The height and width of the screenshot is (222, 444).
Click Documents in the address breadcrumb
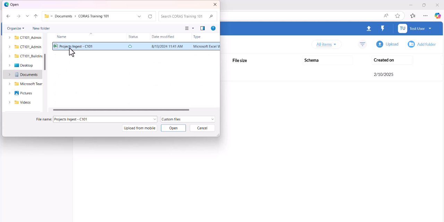point(63,16)
